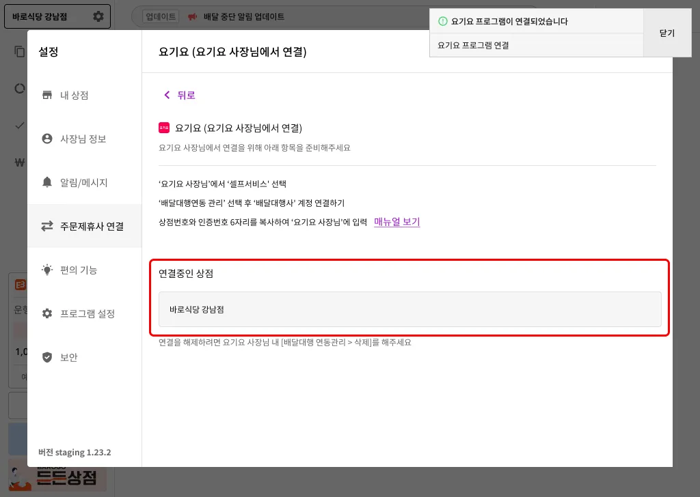Click the 내 상점 store icon

(x=47, y=95)
